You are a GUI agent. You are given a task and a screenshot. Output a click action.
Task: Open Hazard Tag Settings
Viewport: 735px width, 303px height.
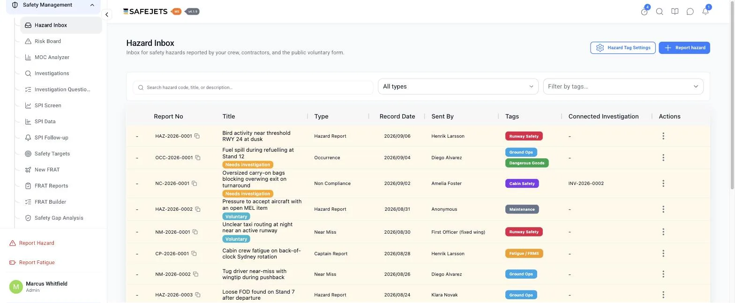tap(622, 48)
